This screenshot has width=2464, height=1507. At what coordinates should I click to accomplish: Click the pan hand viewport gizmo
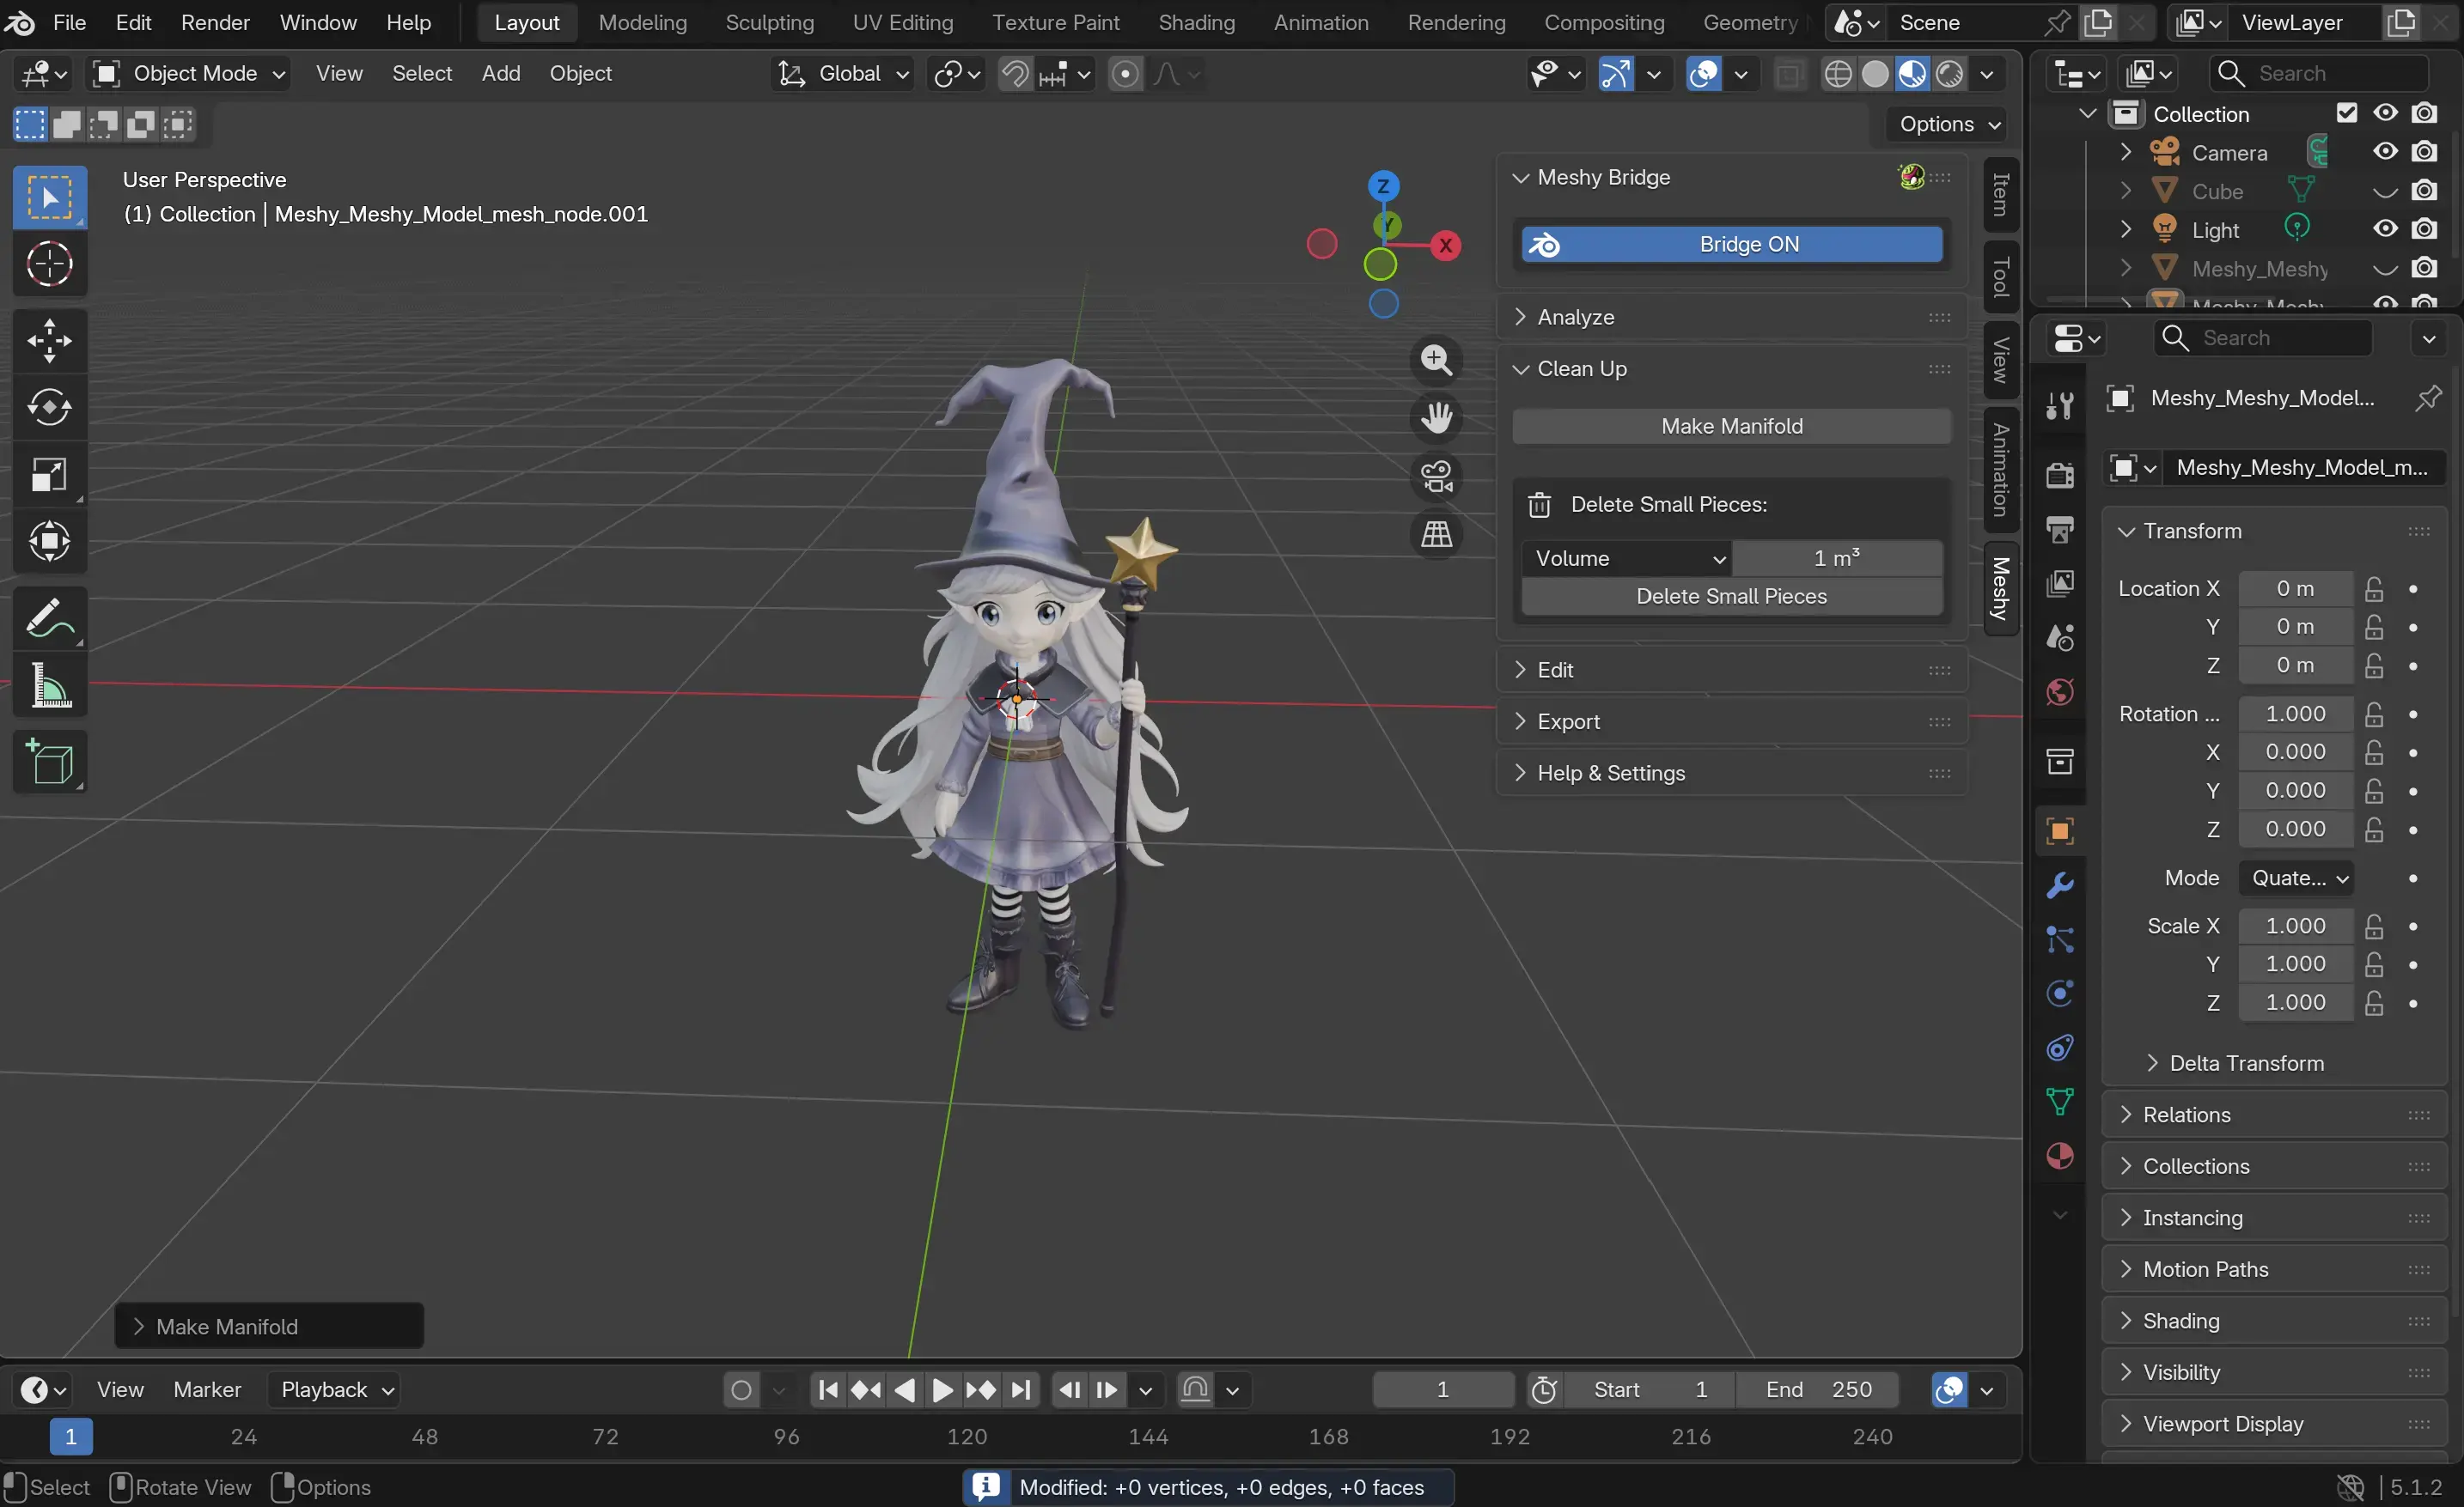(1437, 417)
